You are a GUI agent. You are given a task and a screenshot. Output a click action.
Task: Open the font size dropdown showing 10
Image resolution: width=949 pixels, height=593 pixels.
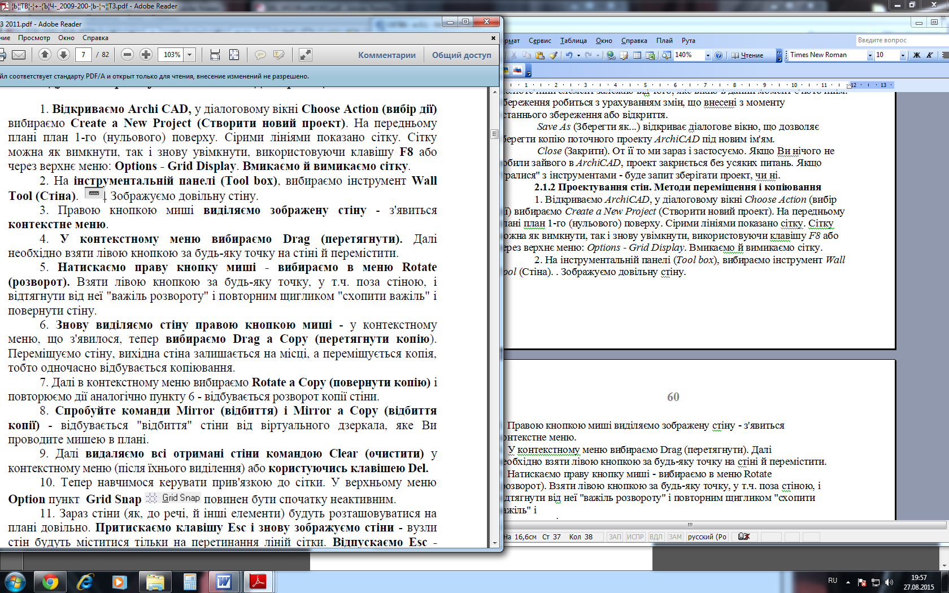pos(903,55)
